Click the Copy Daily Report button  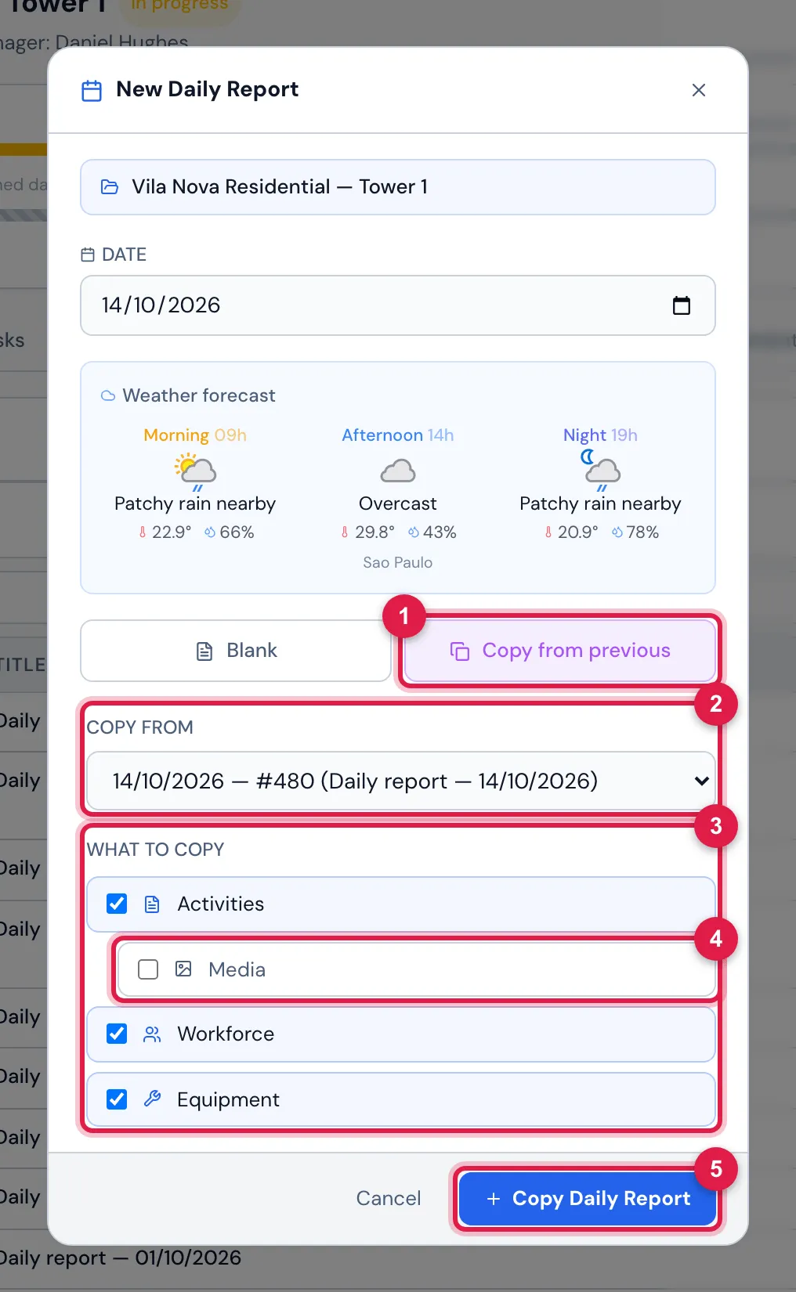point(588,1198)
